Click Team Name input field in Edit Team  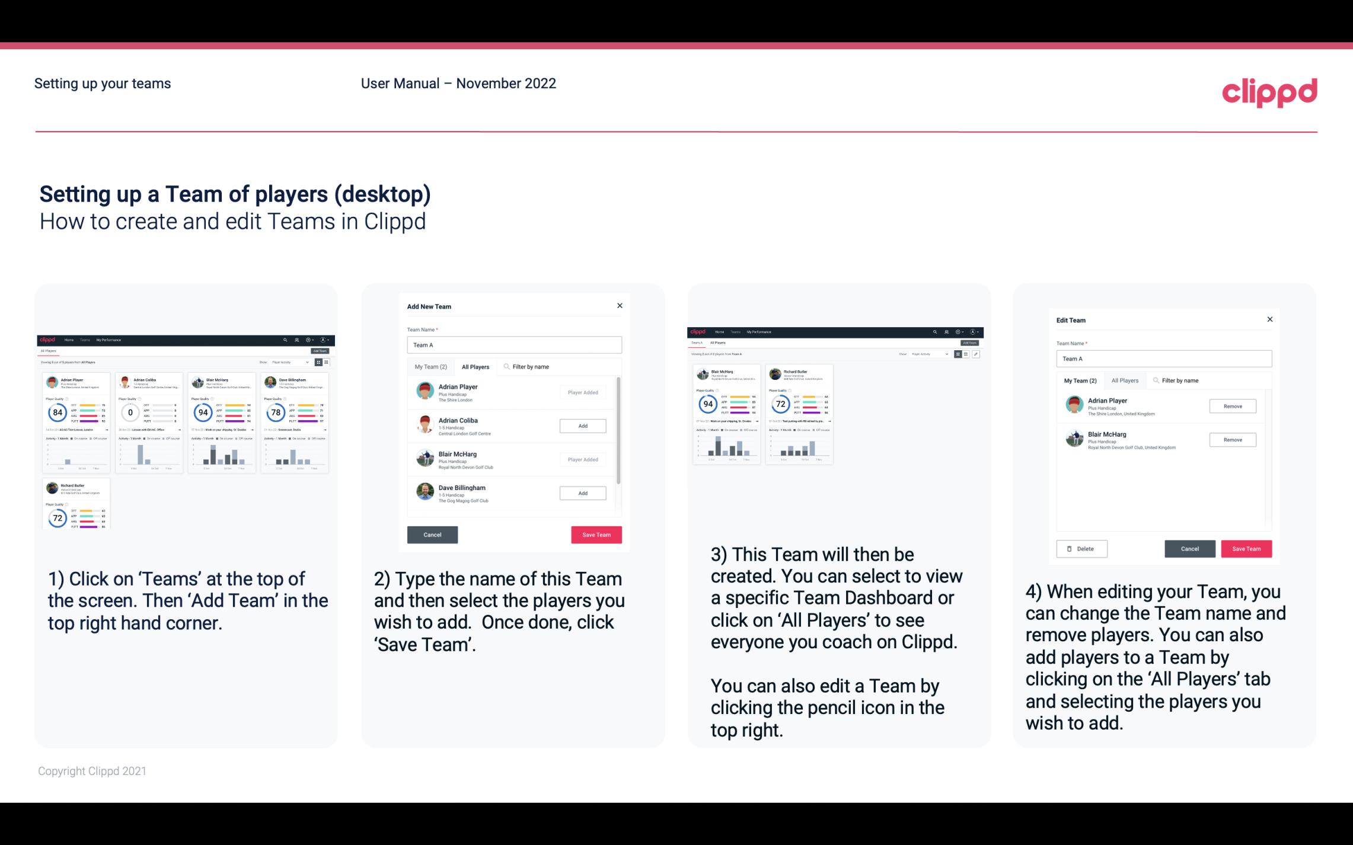pyautogui.click(x=1165, y=359)
